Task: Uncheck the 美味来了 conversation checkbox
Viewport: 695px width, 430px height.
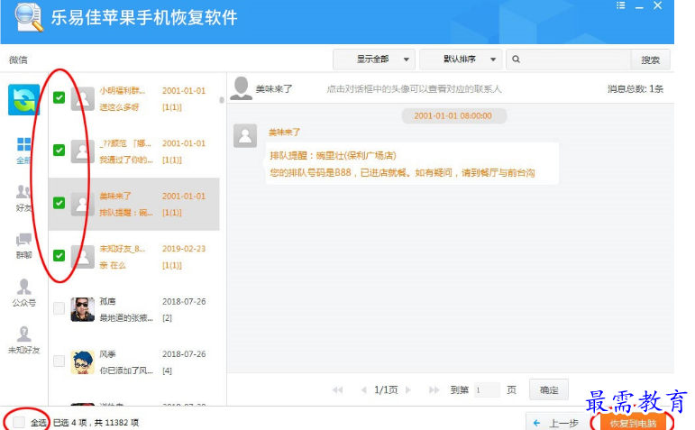Action: [x=59, y=203]
